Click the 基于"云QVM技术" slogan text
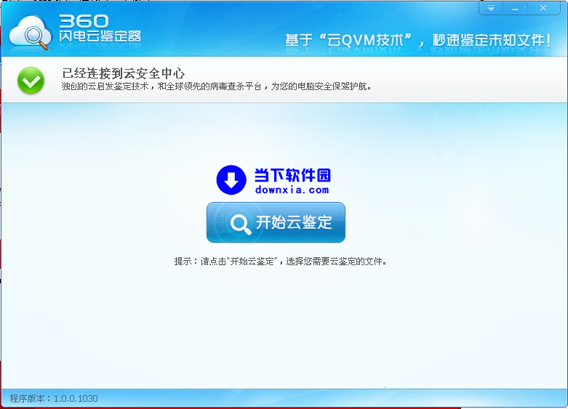568x409 pixels. pos(418,40)
